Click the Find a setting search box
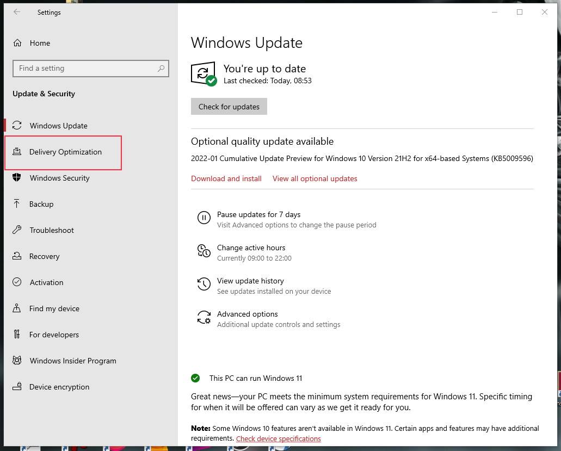The image size is (561, 451). click(84, 69)
